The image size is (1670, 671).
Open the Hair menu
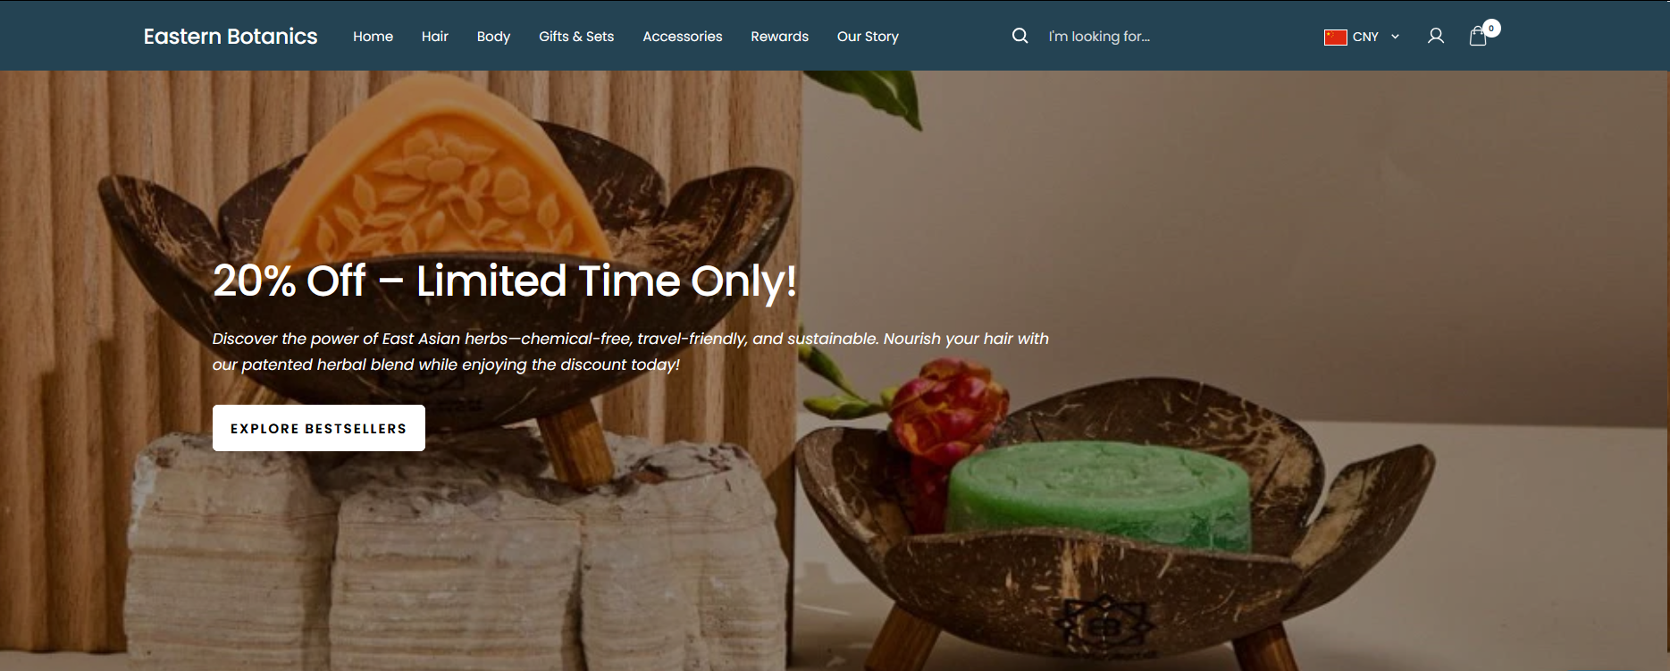tap(435, 37)
